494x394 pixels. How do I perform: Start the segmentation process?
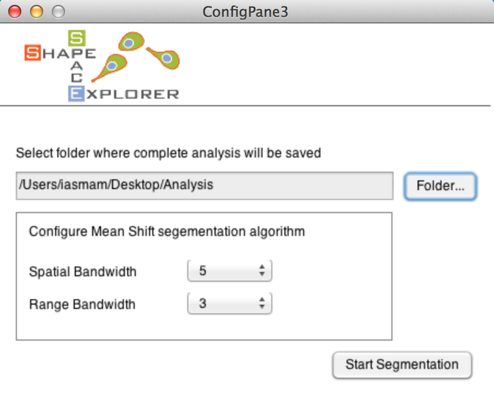click(x=402, y=365)
